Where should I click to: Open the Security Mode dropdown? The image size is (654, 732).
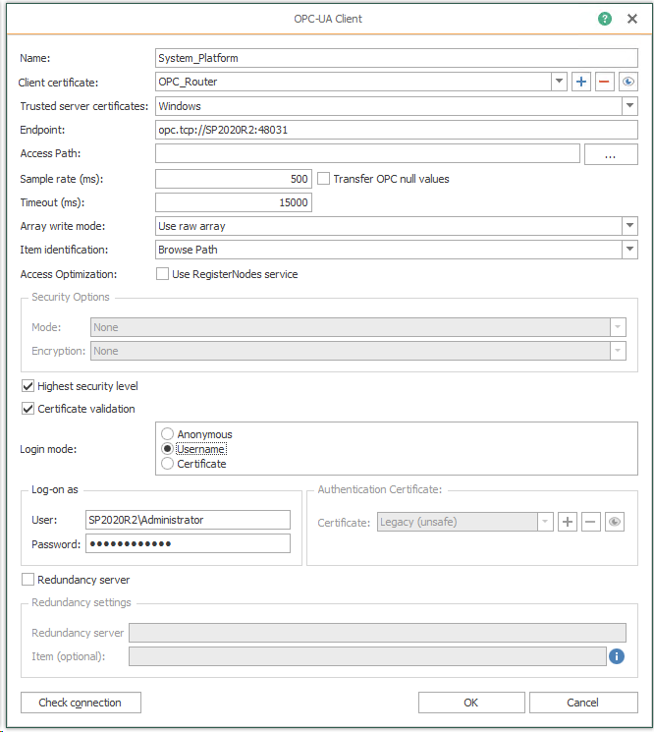click(618, 327)
